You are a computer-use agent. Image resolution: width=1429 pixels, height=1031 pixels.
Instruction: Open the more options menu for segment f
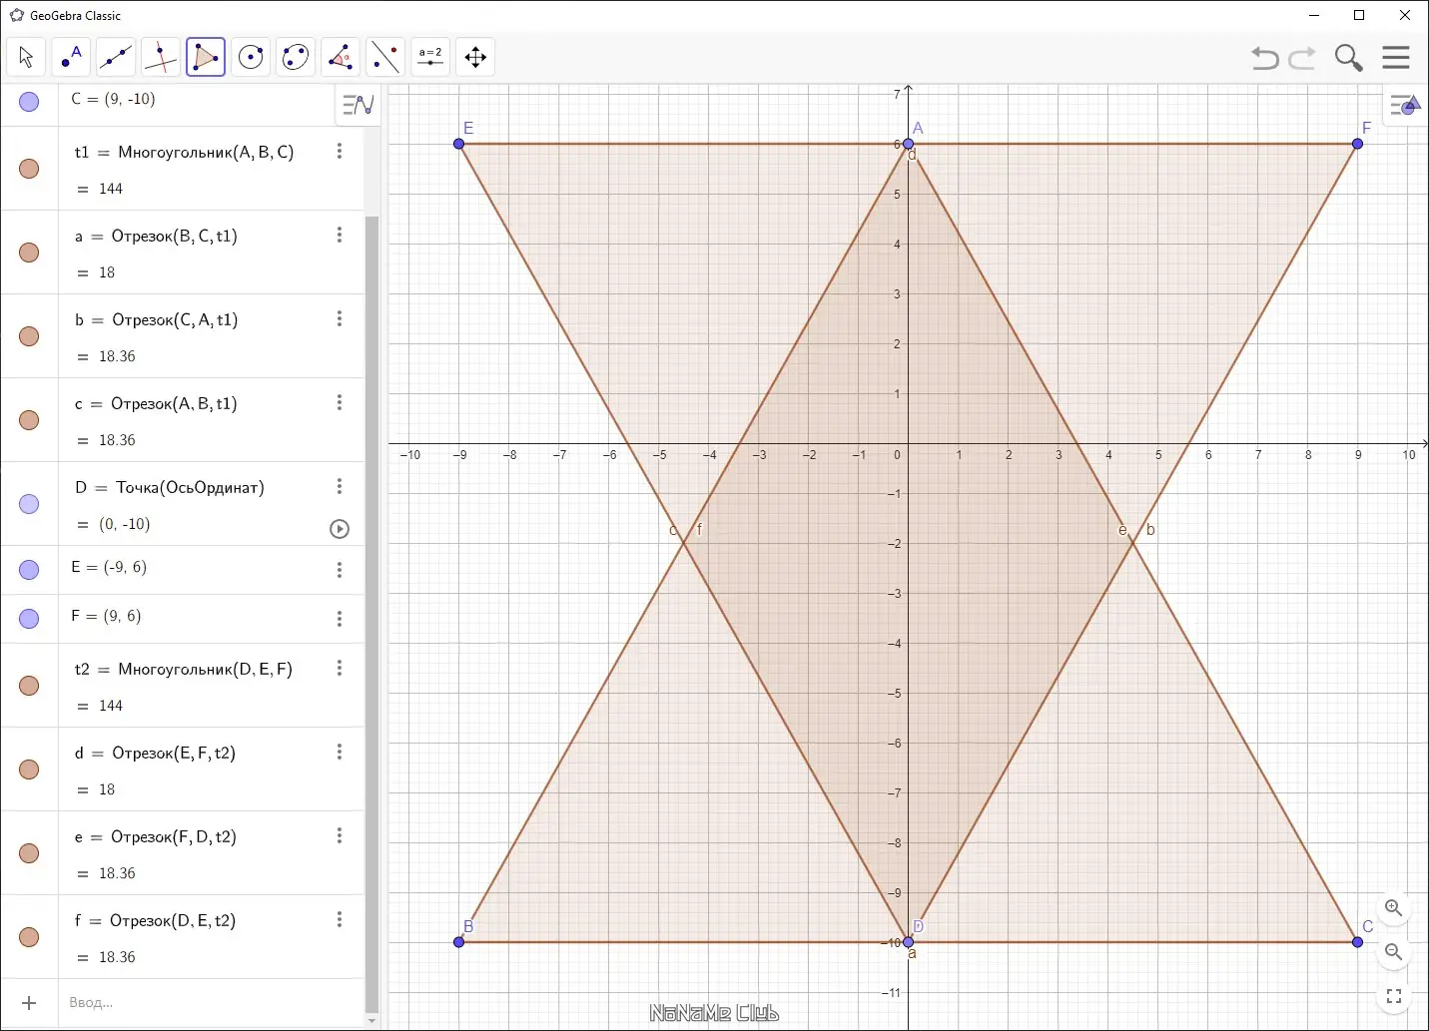(340, 919)
